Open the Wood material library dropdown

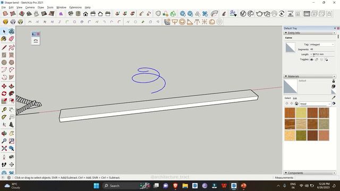coord(315,104)
